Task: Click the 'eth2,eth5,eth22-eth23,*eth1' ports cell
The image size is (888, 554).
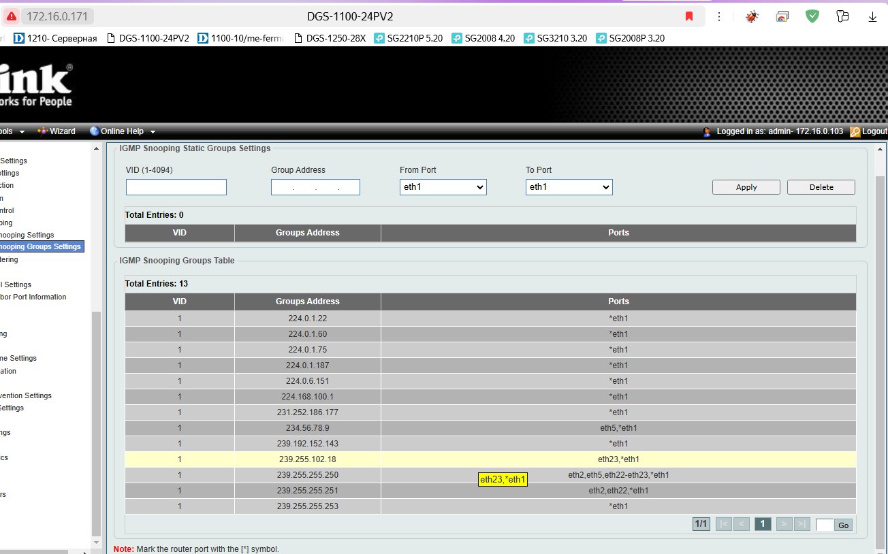Action: pos(618,475)
